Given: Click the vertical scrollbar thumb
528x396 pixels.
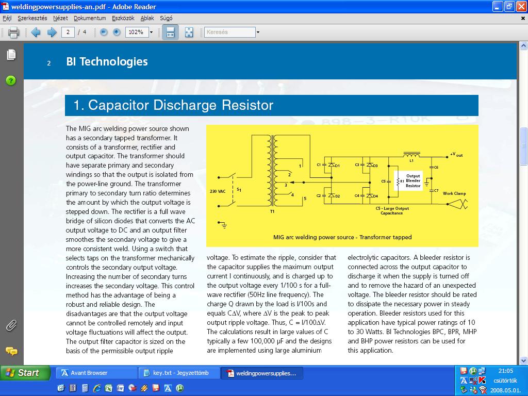Looking at the screenshot, I should (523, 146).
